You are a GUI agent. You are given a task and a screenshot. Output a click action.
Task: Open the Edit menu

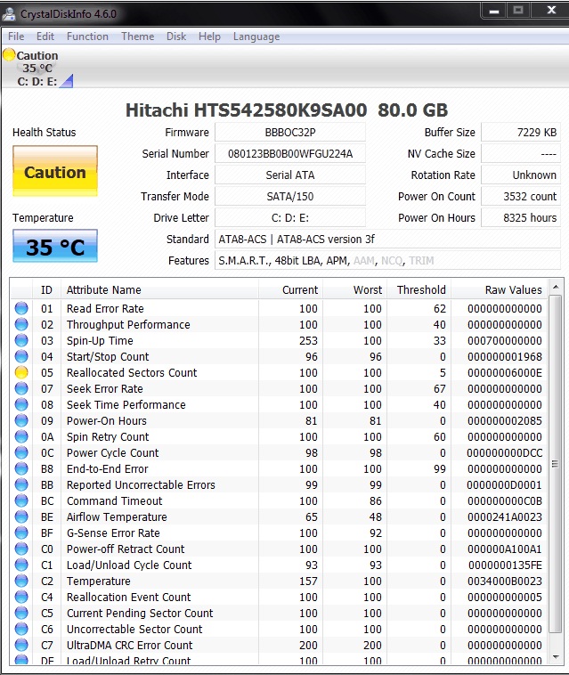click(x=45, y=37)
